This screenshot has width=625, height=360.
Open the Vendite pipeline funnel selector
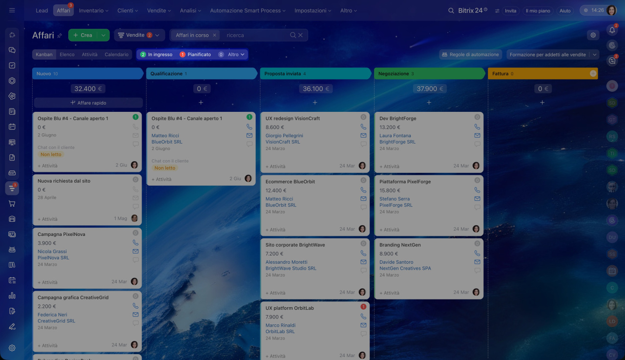[139, 35]
